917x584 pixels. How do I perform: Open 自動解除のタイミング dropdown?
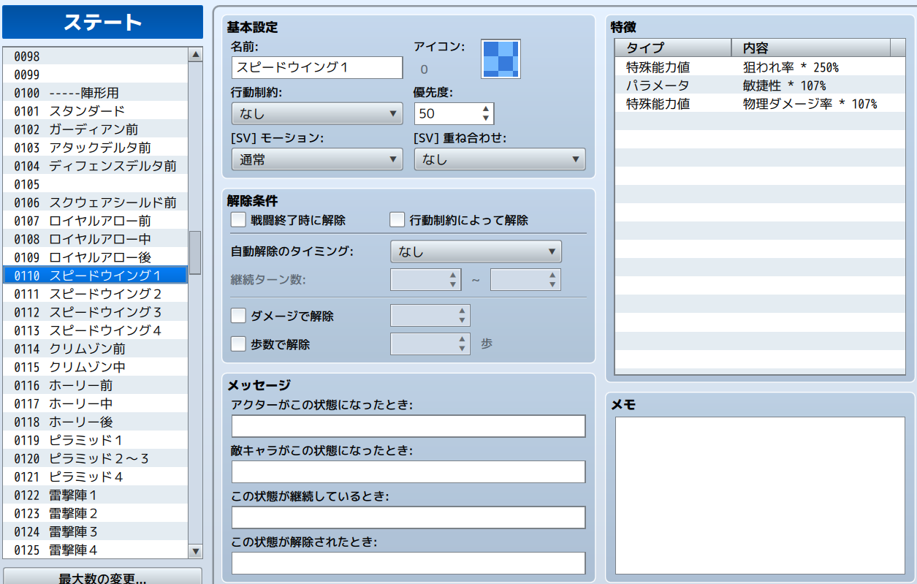tap(476, 251)
